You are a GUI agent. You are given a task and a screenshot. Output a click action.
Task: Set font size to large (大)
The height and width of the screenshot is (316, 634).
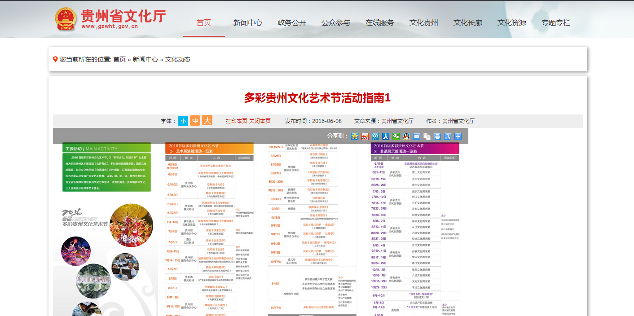point(207,121)
